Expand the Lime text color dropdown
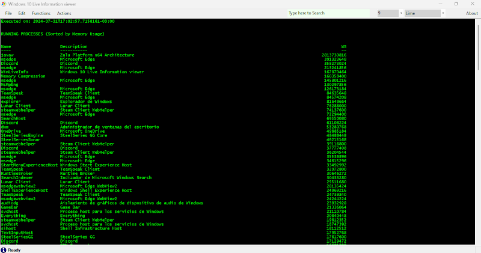 point(443,13)
